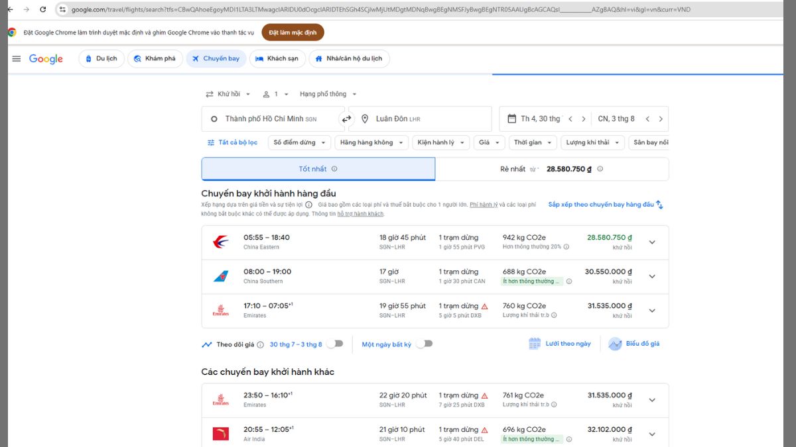Open Du lịch tab
Image resolution: width=796 pixels, height=447 pixels.
[101, 59]
